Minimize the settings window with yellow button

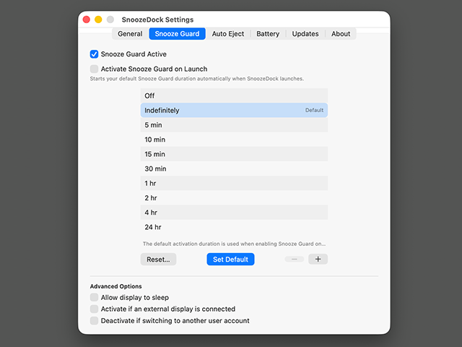click(x=98, y=20)
